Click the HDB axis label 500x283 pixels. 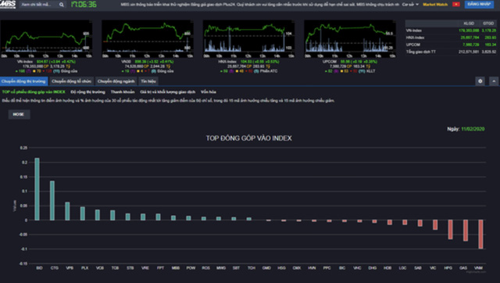(x=387, y=268)
